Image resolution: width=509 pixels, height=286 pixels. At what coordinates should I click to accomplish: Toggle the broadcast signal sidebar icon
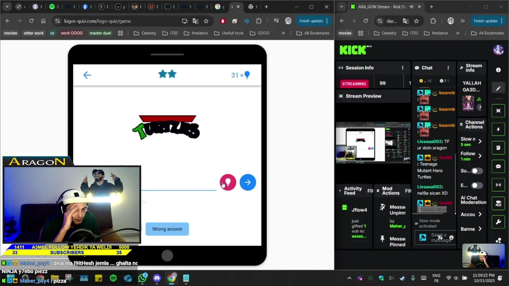point(498,185)
